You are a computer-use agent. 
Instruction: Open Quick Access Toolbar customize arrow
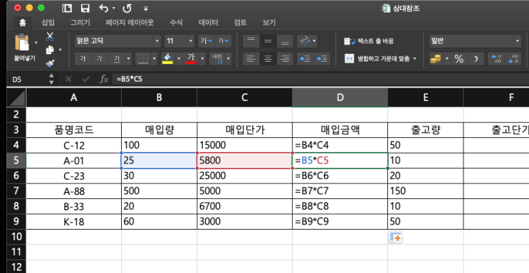146,9
